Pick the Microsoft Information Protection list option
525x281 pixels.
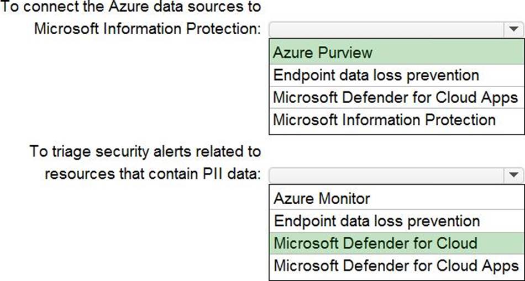384,119
